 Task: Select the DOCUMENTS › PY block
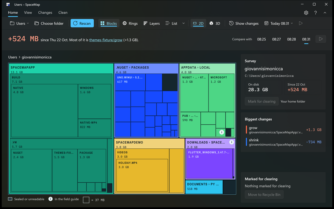(204, 187)
